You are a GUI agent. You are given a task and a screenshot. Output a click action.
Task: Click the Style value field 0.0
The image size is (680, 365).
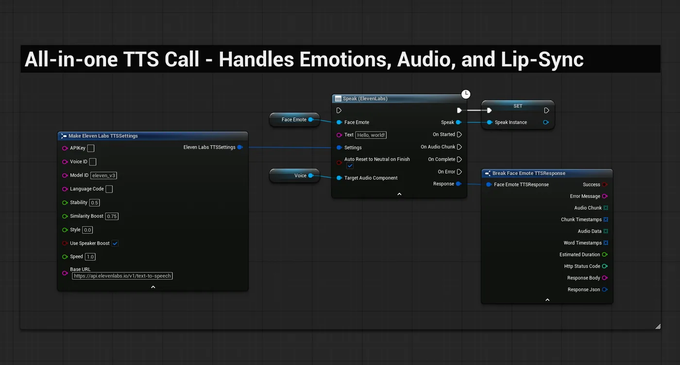coord(87,230)
